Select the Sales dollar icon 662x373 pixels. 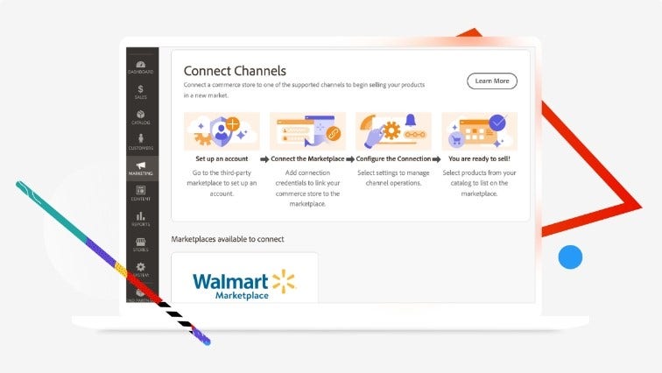(x=141, y=89)
